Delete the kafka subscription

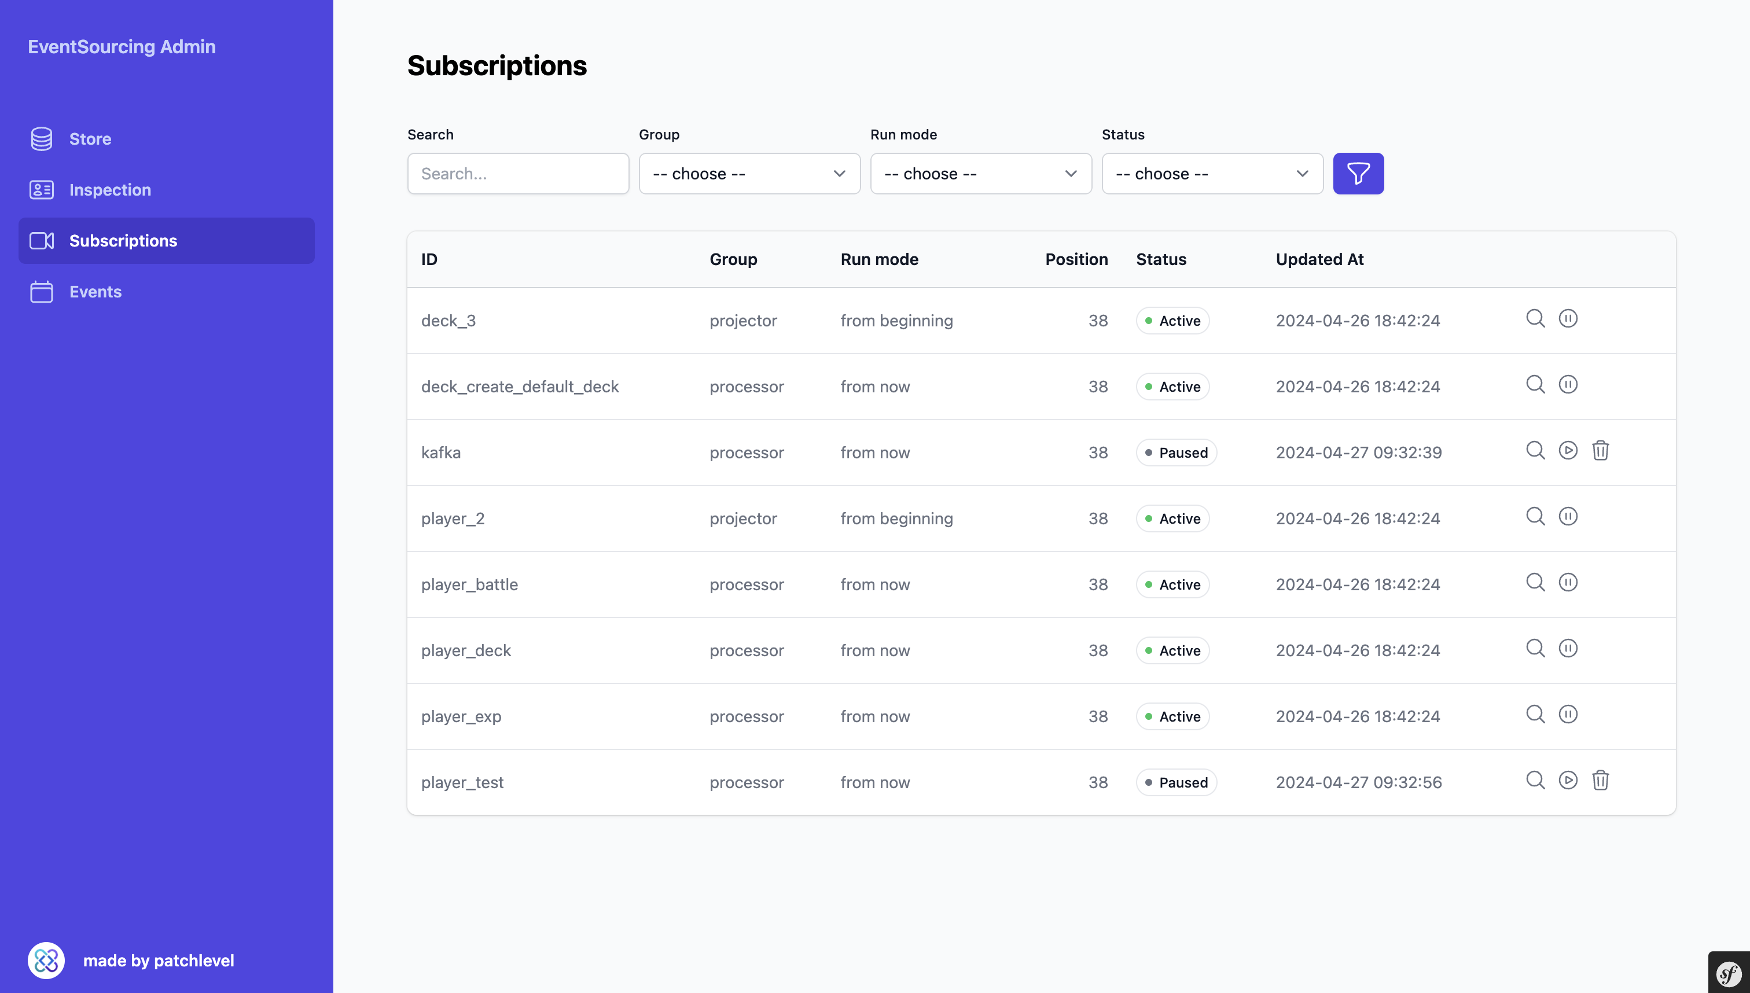pos(1601,450)
